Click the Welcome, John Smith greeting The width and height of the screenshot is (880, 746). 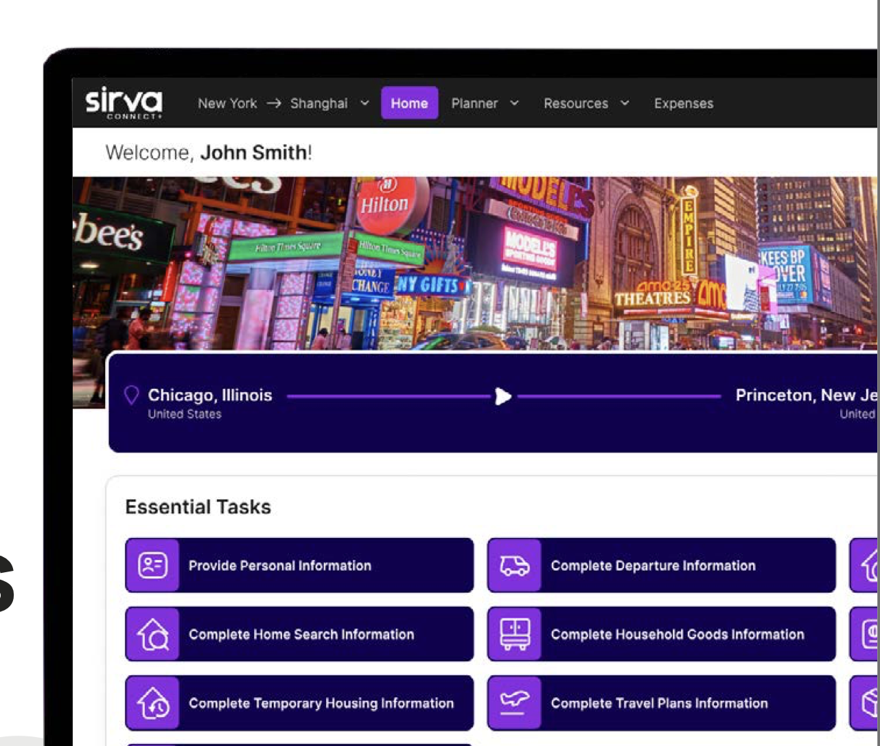(209, 152)
